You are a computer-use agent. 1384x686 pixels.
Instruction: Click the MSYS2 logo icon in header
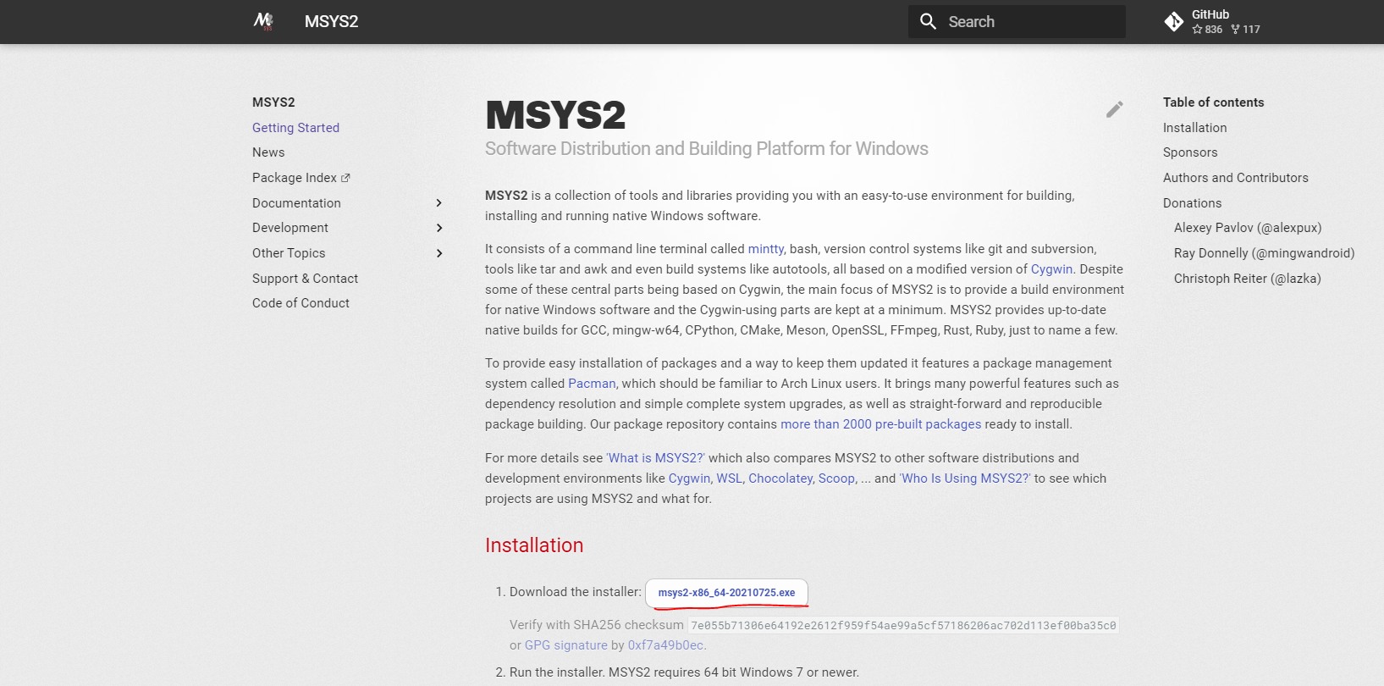(x=264, y=21)
